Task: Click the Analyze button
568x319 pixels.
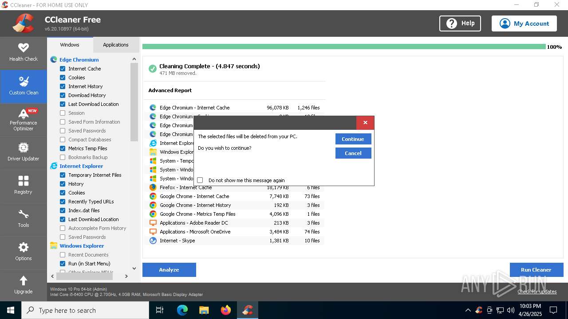Action: 169,270
